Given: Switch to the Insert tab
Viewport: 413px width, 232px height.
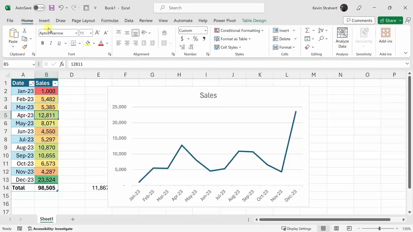Looking at the screenshot, I should (44, 20).
